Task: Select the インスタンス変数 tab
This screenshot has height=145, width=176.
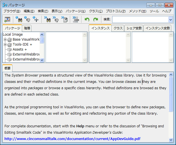Action: 157,28
